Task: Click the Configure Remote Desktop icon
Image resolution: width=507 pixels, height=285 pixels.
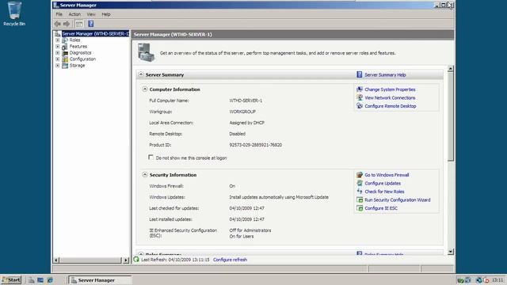Action: (x=360, y=106)
